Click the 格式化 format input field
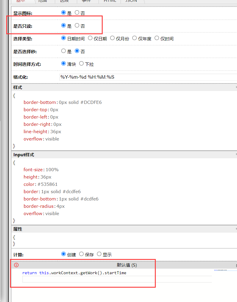 (x=147, y=77)
